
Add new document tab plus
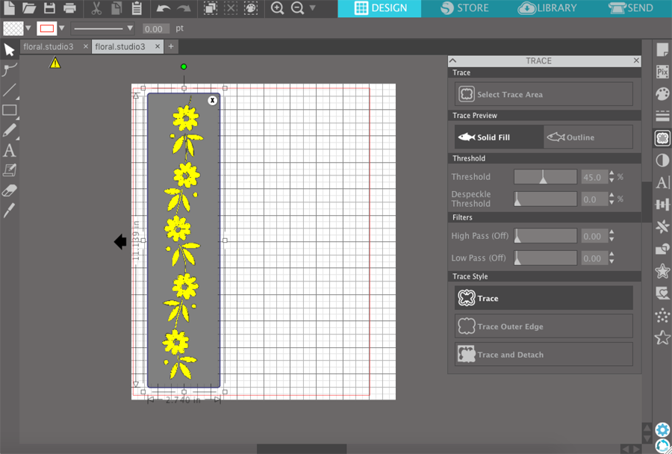[171, 47]
